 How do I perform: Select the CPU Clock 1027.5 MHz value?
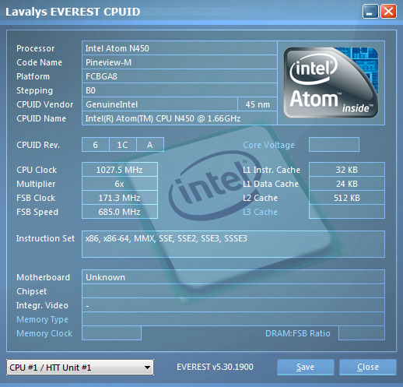[x=120, y=170]
